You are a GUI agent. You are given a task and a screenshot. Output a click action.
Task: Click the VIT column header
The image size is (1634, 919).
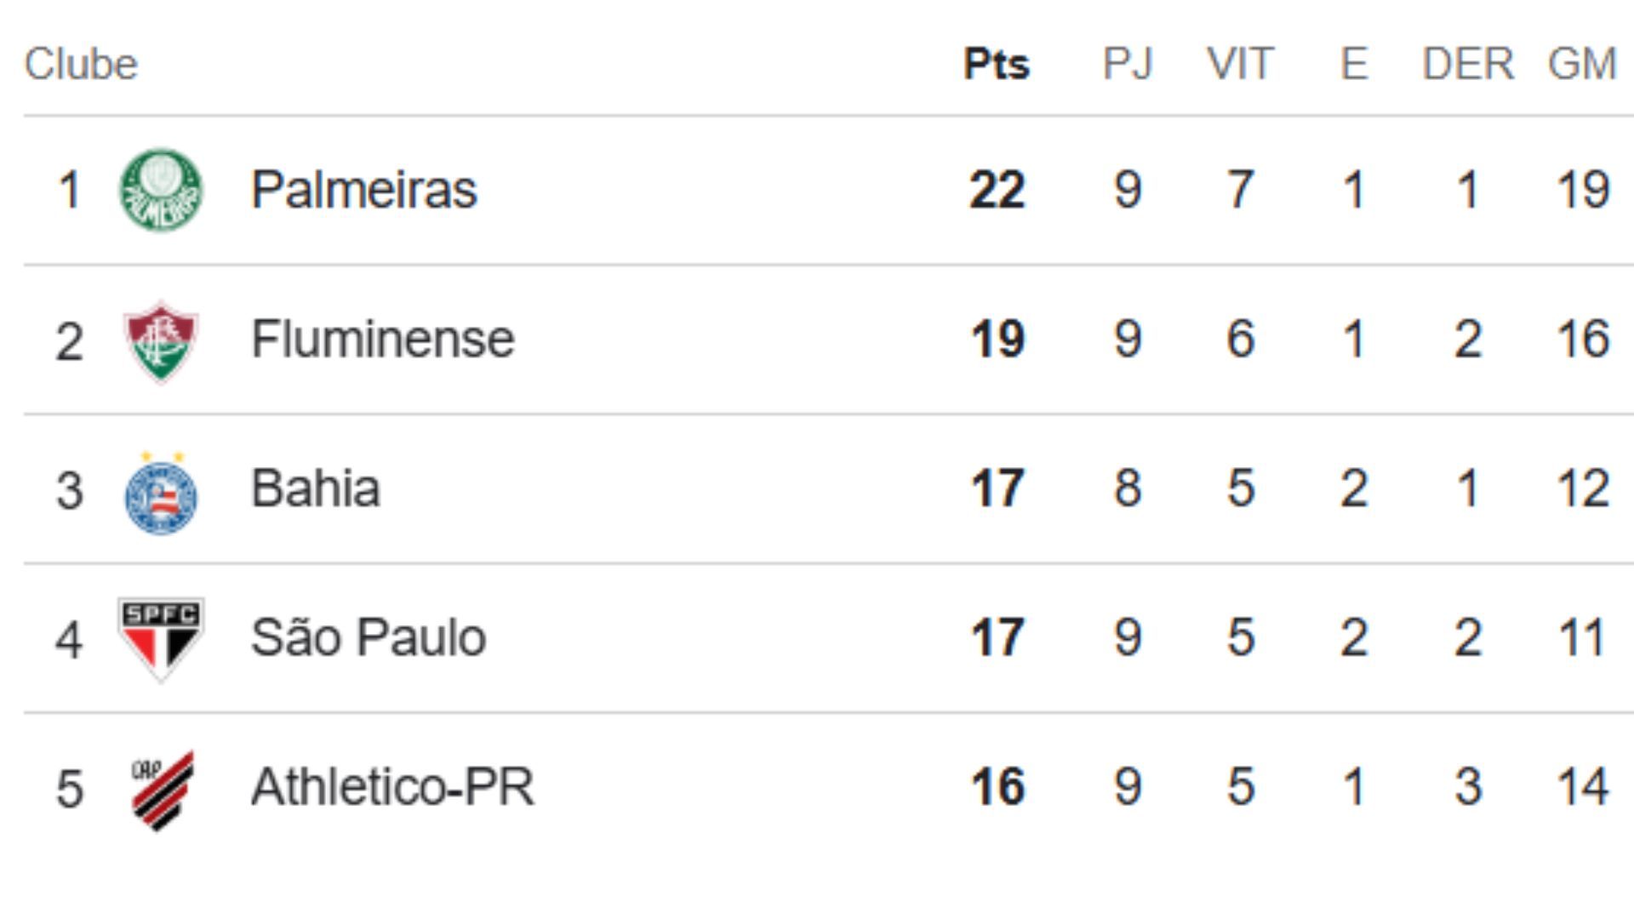point(1240,64)
